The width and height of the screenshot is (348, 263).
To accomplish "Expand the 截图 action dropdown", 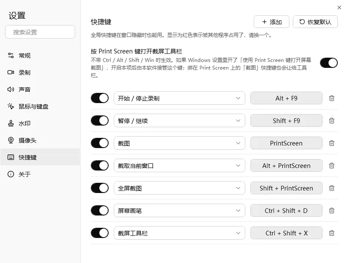I will point(180,143).
